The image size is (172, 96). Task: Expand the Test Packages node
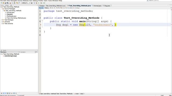pos(2,20)
